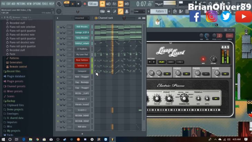Select the Scratch 2 channel button
The width and height of the screenshot is (252, 142).
pos(82,110)
